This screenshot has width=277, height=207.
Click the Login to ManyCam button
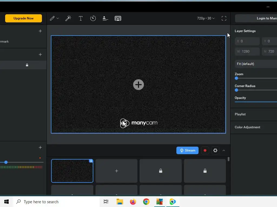click(256, 18)
